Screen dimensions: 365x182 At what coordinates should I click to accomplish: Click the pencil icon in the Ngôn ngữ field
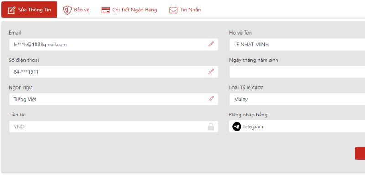211,99
